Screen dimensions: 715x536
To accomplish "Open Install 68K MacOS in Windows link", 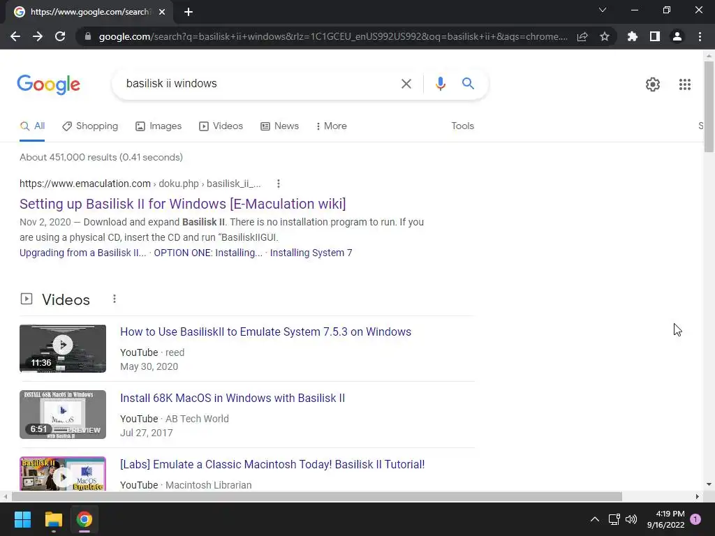I will (x=232, y=399).
